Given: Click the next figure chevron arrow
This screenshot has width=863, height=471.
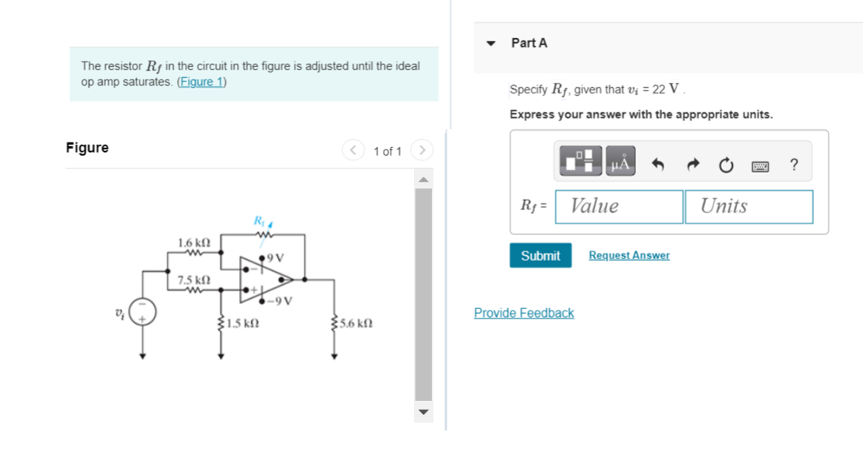Looking at the screenshot, I should coord(422,150).
